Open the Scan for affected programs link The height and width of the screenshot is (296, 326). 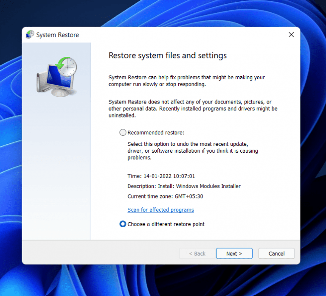[160, 210]
